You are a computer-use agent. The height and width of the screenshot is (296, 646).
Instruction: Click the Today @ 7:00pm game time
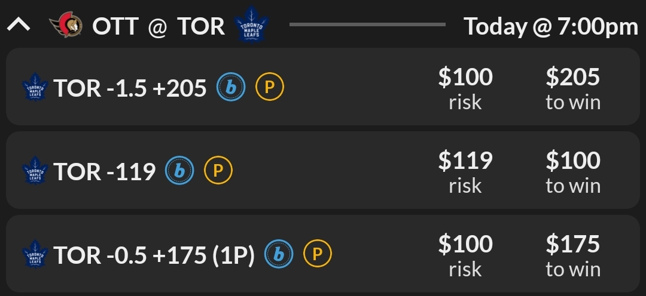pyautogui.click(x=551, y=26)
